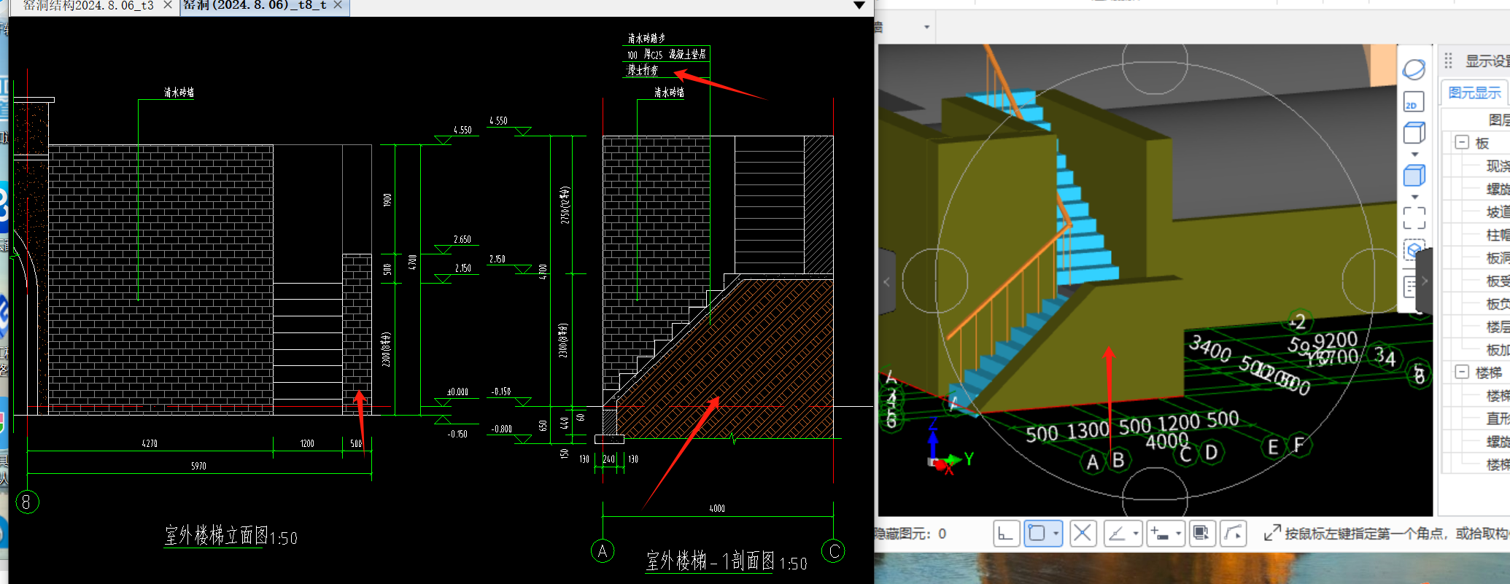Open the dropdown under the shaded cube
This screenshot has height=584, width=1510.
point(1414,197)
